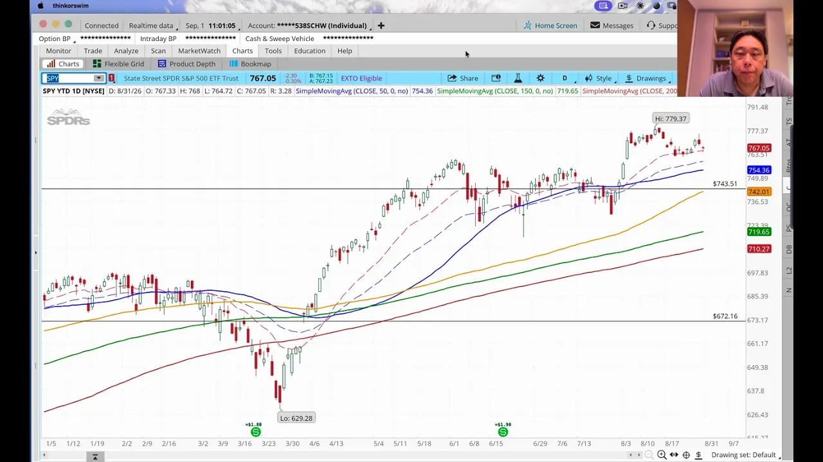Click the Hi: 779.37 label
This screenshot has height=462, width=823.
click(671, 119)
